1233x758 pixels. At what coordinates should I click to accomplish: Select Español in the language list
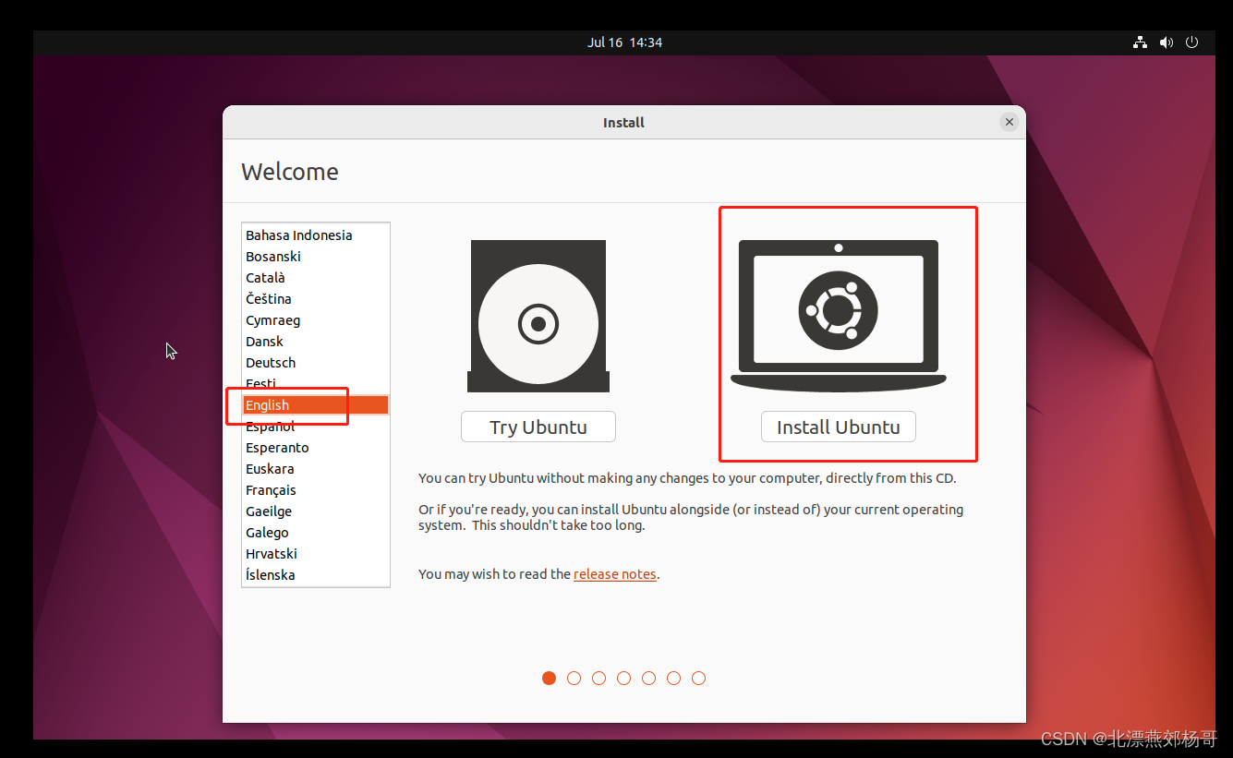pos(316,427)
